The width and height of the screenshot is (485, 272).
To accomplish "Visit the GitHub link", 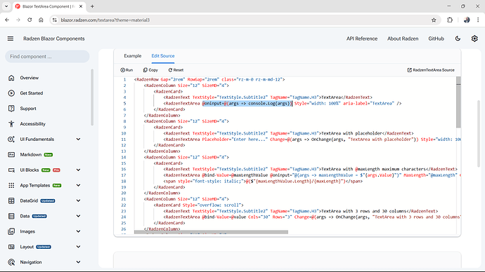I will [x=436, y=39].
